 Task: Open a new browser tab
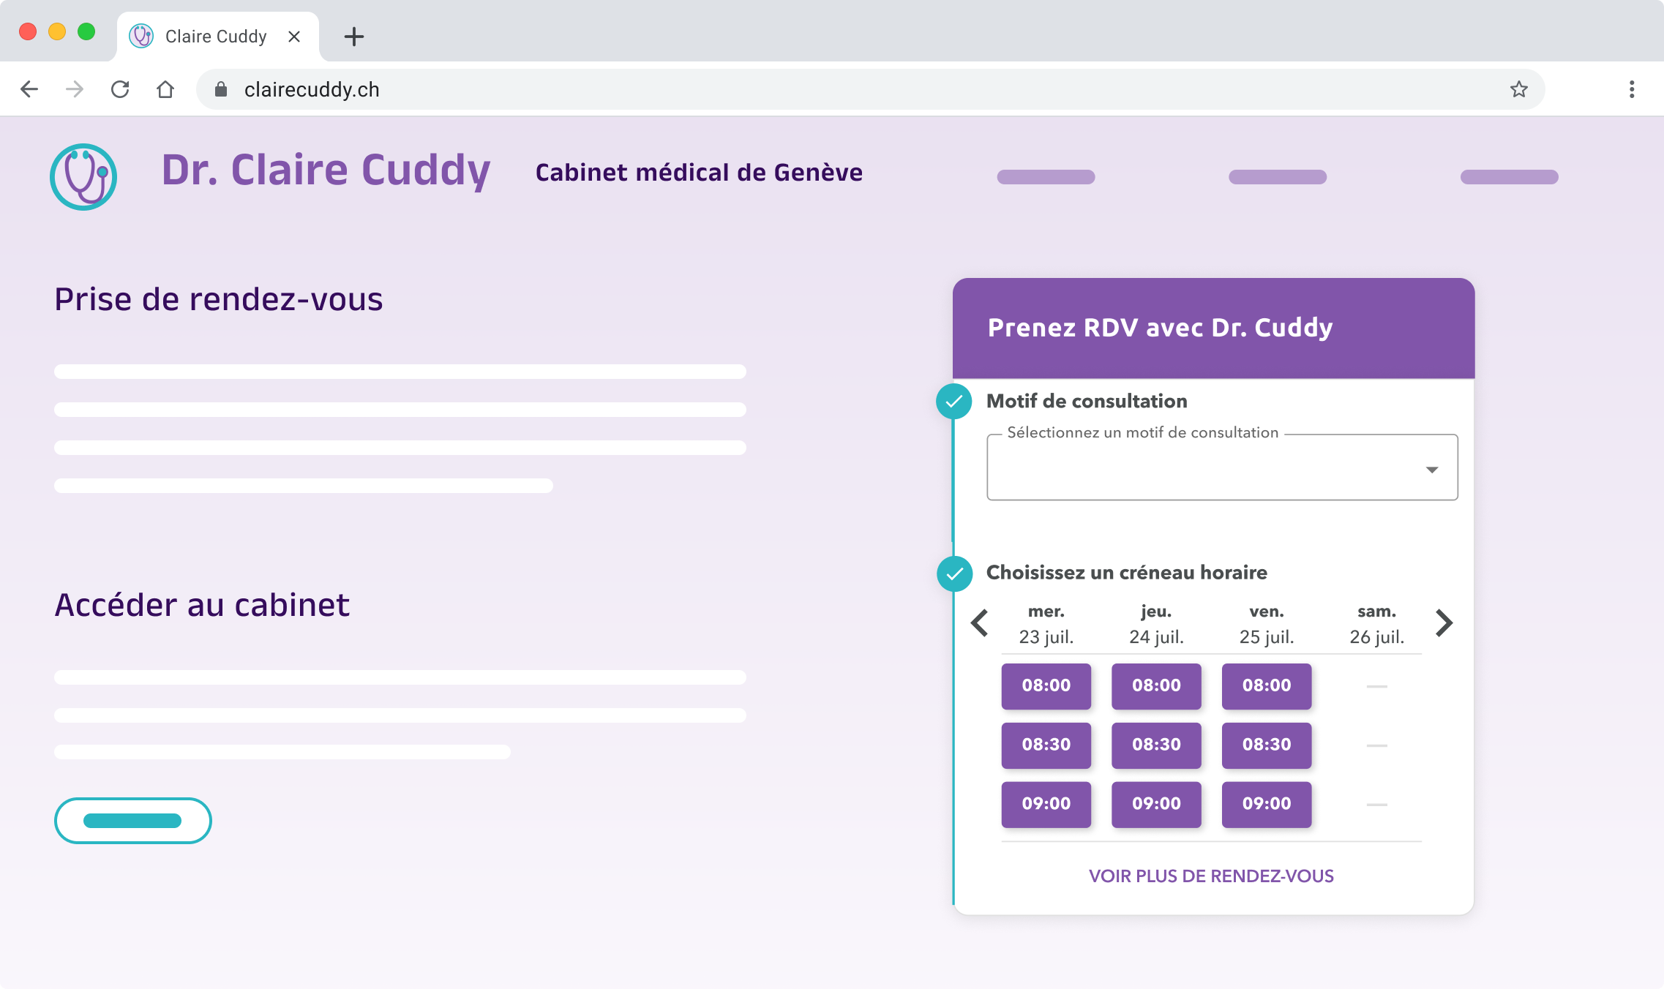(x=354, y=37)
